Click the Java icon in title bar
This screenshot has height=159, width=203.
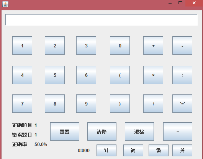coord(5,4)
